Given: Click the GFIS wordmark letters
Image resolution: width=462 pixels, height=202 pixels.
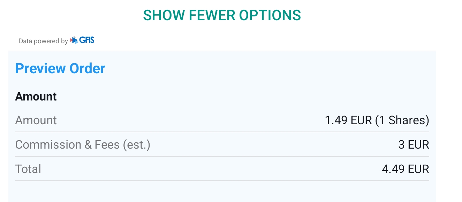Looking at the screenshot, I should click(x=87, y=40).
